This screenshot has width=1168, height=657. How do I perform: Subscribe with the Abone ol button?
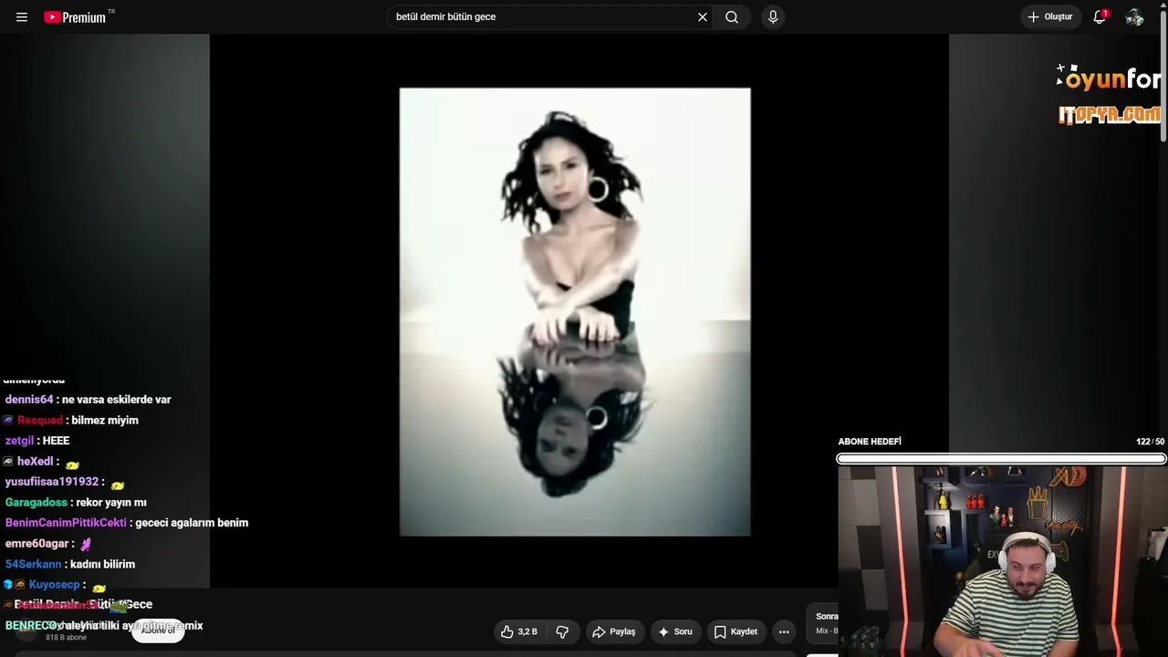[x=158, y=631]
